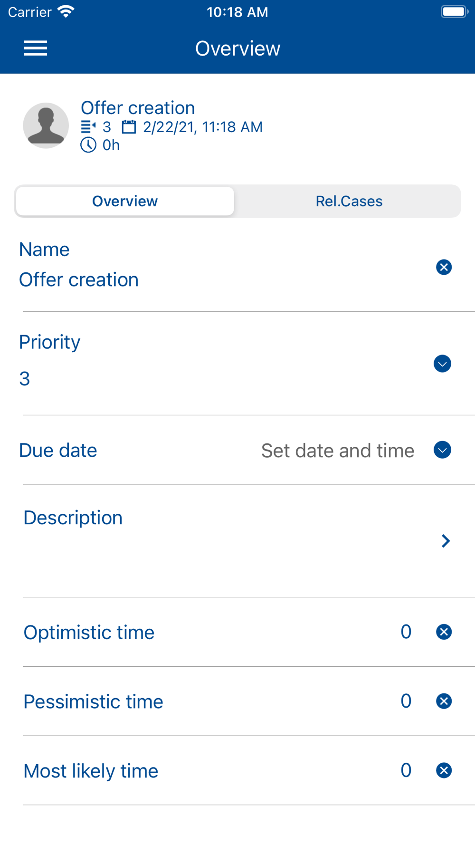Edit the Most likely time number
The width and height of the screenshot is (475, 845).
click(406, 770)
